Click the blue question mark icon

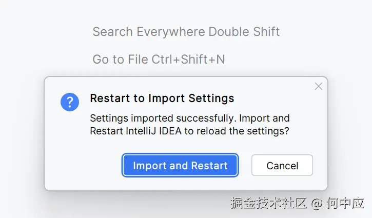70,102
